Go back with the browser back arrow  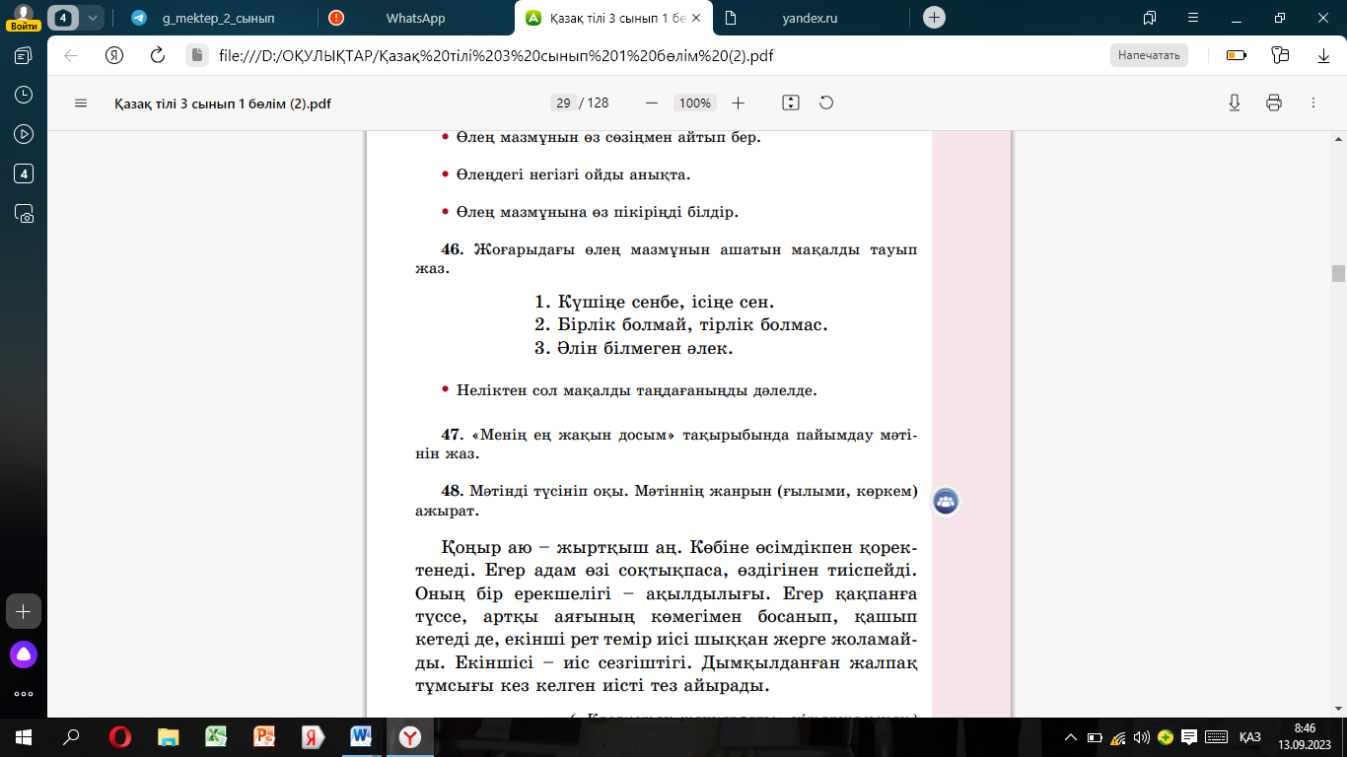point(71,55)
